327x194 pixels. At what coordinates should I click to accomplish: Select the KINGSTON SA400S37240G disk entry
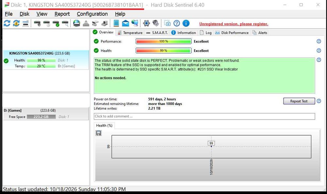coord(46,60)
